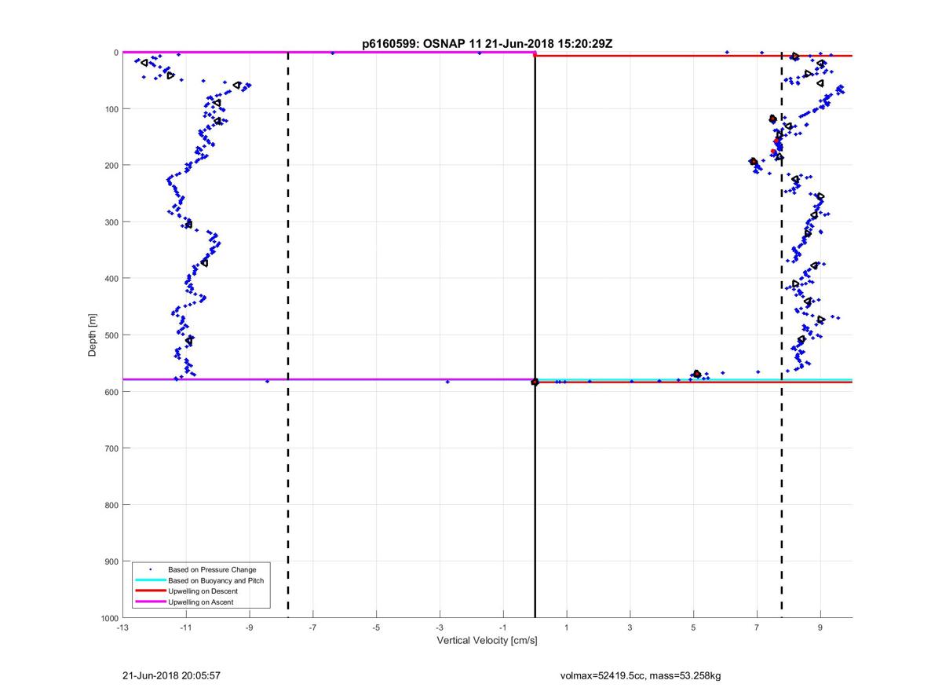Click depth tick label '400'
Image resolution: width=942 pixels, height=695 pixels.
[x=111, y=279]
